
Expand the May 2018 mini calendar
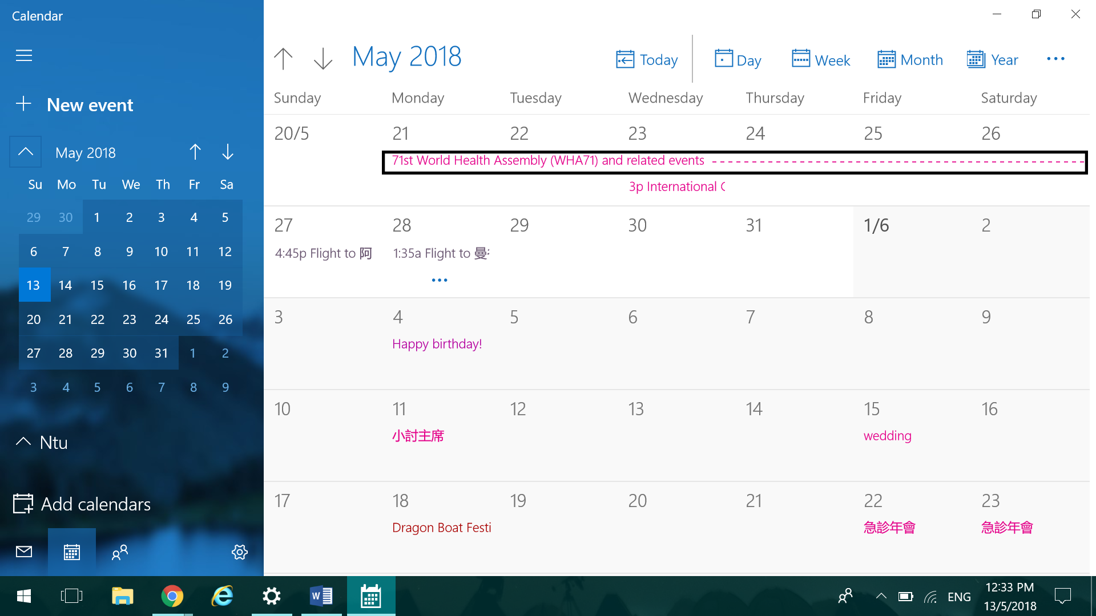(x=26, y=151)
